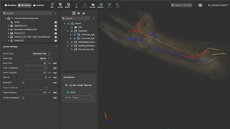Click the lock icon on Sensors row
The height and width of the screenshot is (129, 230).
[56, 33]
